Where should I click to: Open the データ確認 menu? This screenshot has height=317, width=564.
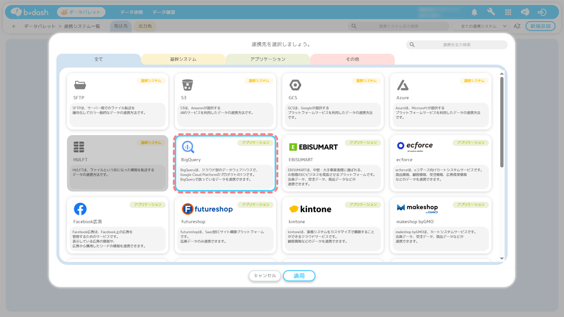[x=164, y=12]
